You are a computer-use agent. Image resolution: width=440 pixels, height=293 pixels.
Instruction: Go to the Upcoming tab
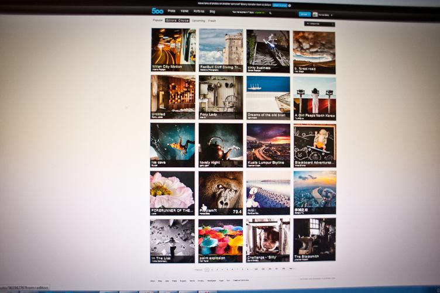198,20
